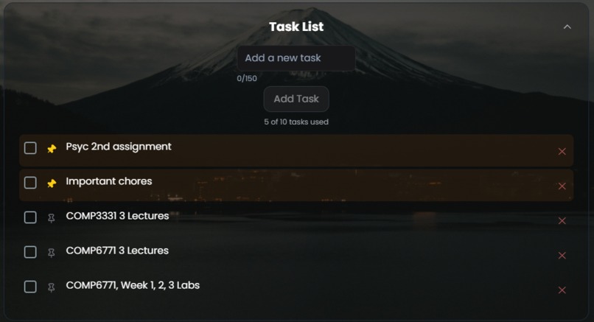Pin the COMP3331 3 Lectures task
This screenshot has width=594, height=322.
[52, 218]
